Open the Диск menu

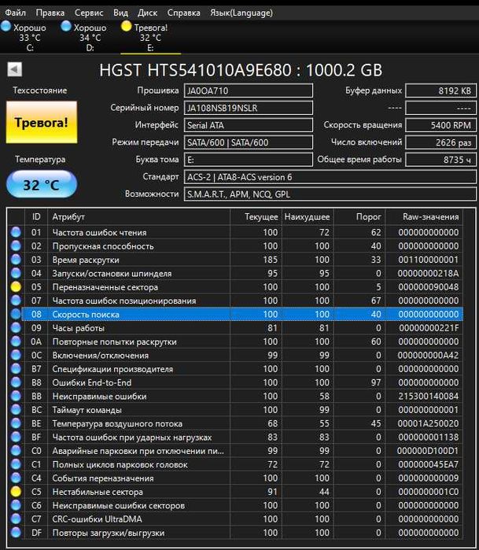tap(147, 13)
